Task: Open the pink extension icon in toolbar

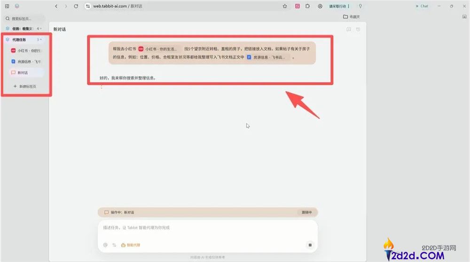Action: click(x=298, y=6)
